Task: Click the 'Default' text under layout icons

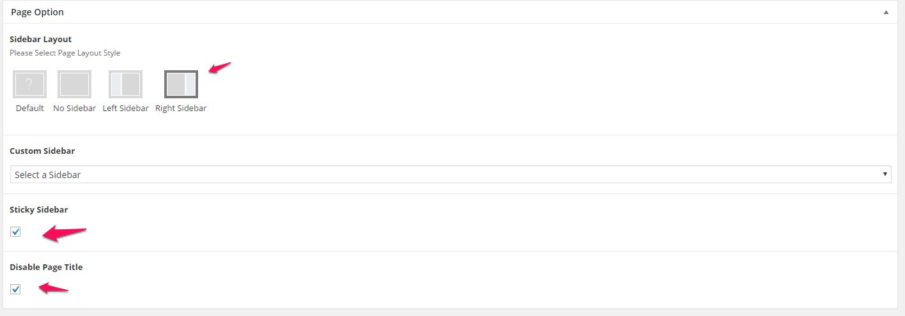Action: coord(30,108)
